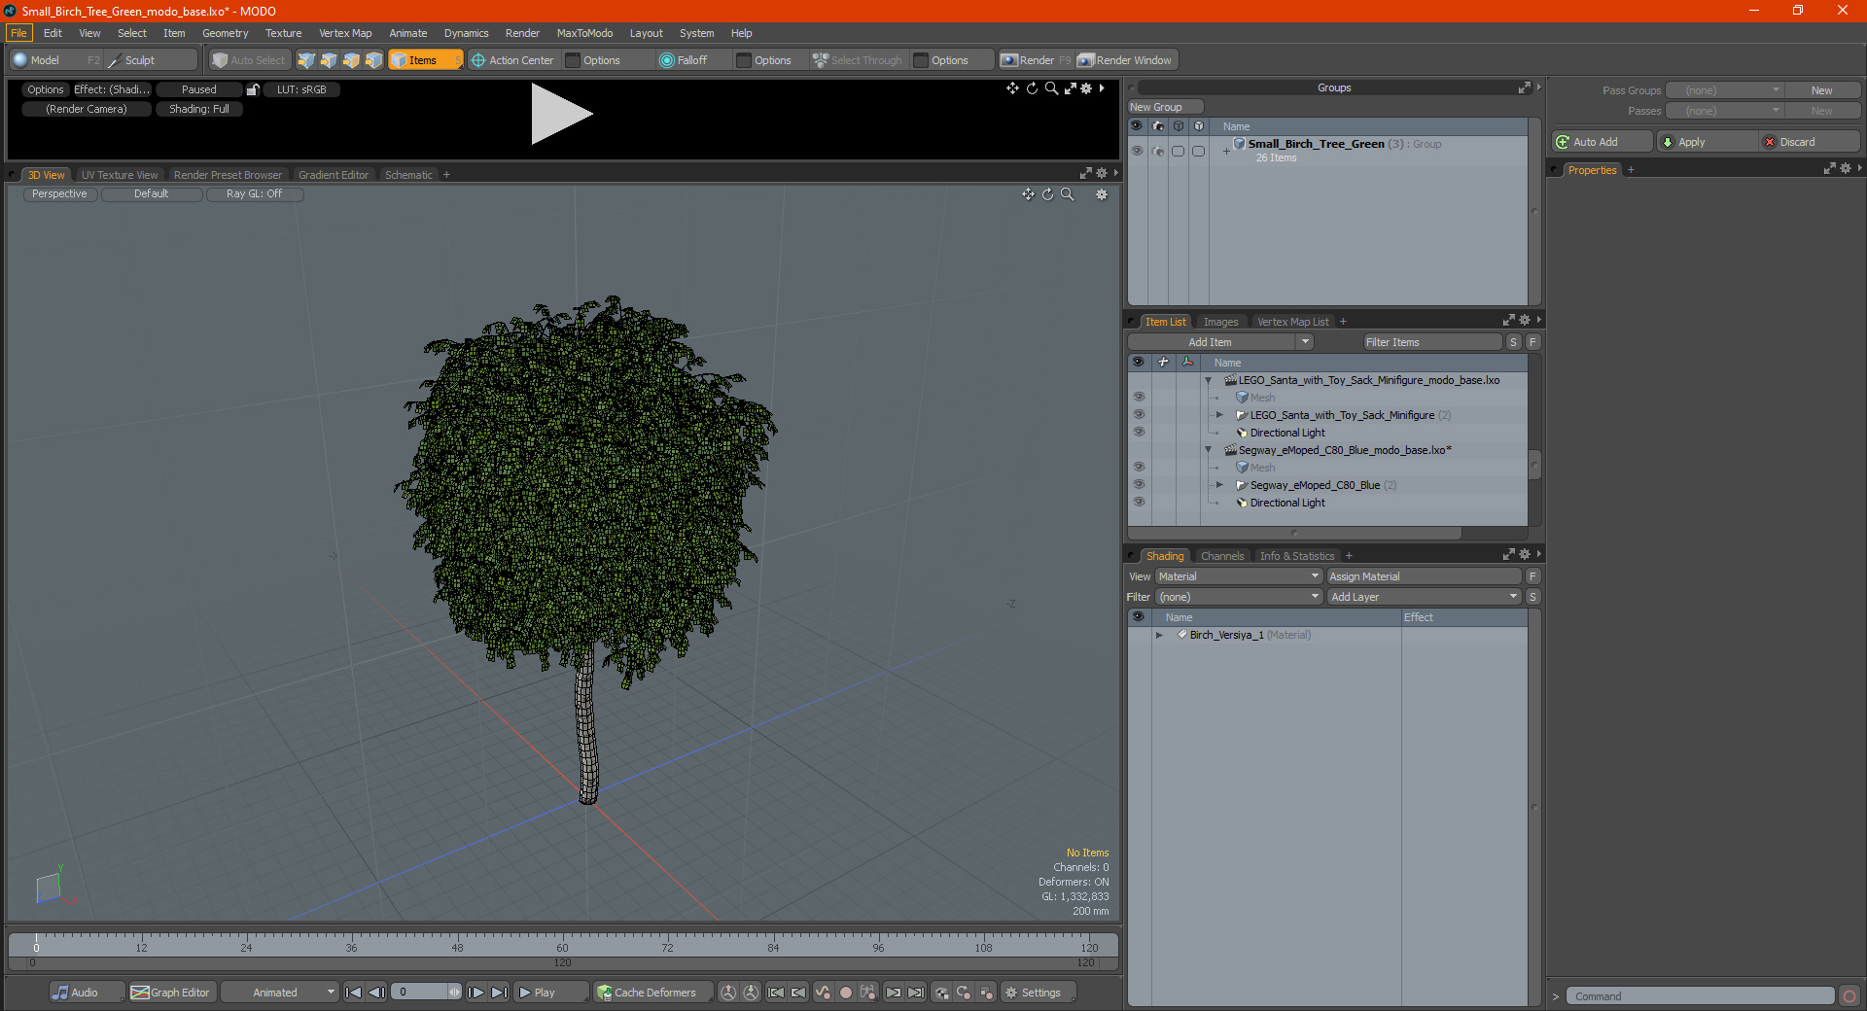Open the Animated keying dropdown
Image resolution: width=1867 pixels, height=1011 pixels.
pyautogui.click(x=280, y=993)
